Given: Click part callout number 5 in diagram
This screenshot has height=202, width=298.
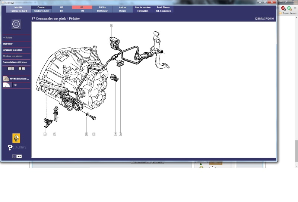Looking at the screenshot, I should point(55,134).
